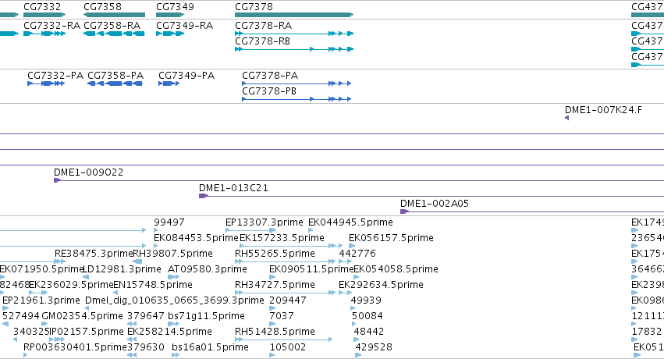This screenshot has height=359, width=664.
Task: Click the CG7349-RA transcript glyph
Action: point(170,34)
